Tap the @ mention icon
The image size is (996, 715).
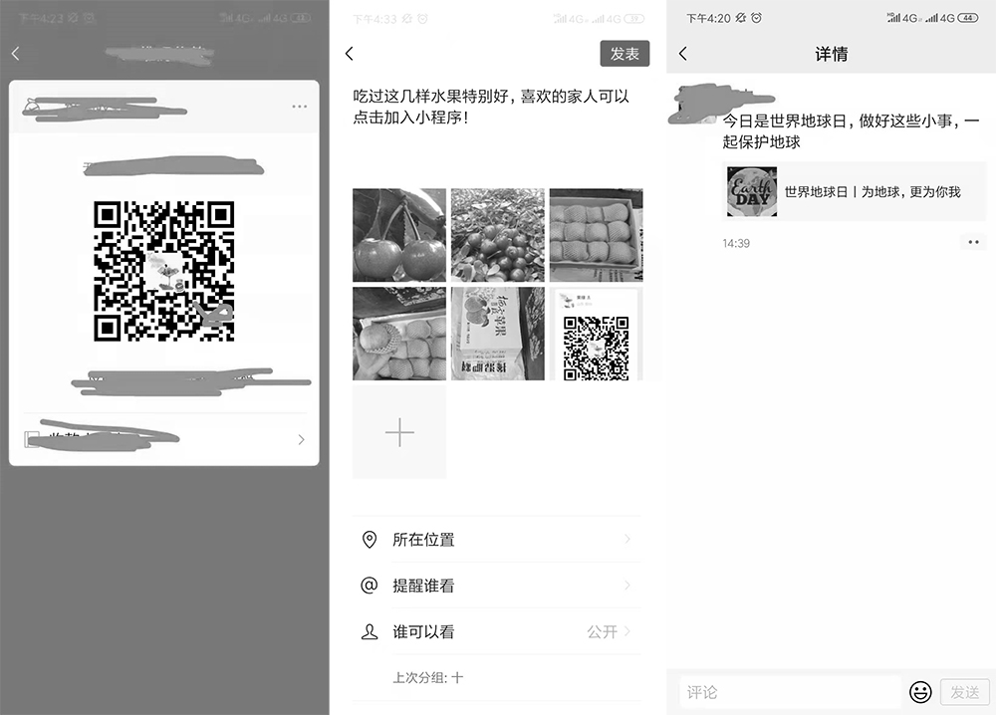pyautogui.click(x=370, y=585)
